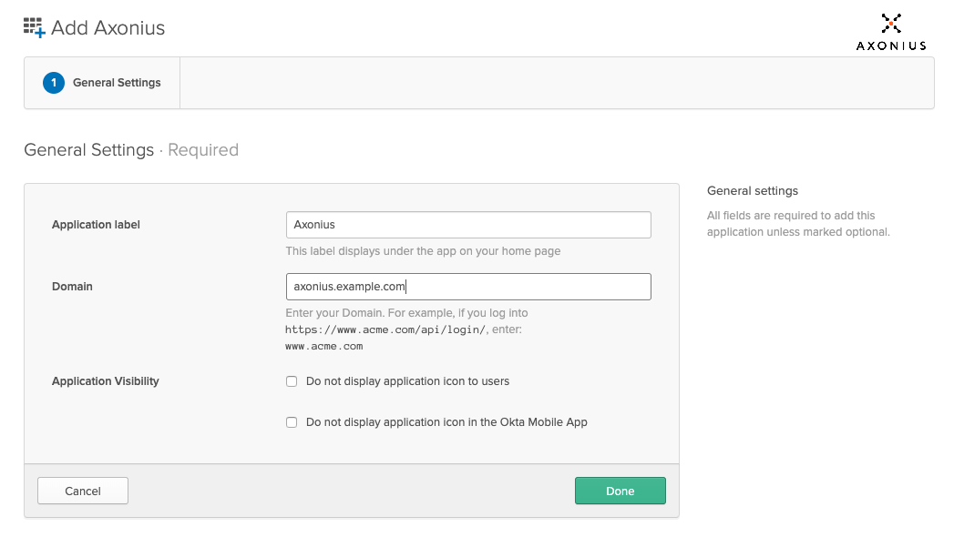Select the General Settings step tab
964x537 pixels.
117,83
